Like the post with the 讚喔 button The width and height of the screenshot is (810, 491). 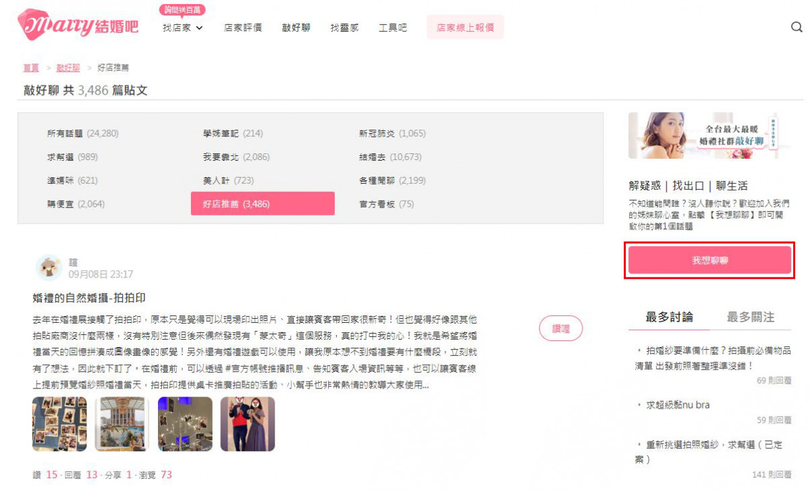[x=561, y=328]
